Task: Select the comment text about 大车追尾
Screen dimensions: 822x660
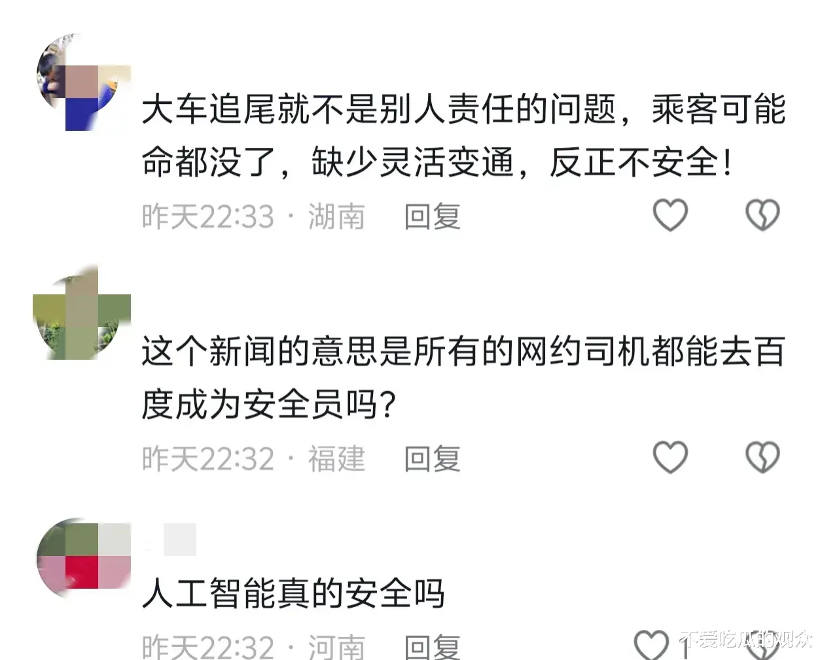Action: point(463,135)
